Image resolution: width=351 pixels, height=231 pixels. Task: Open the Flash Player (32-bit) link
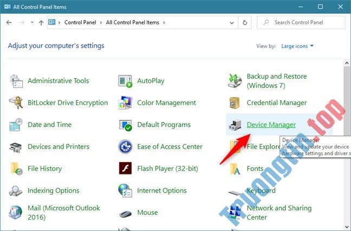167,169
